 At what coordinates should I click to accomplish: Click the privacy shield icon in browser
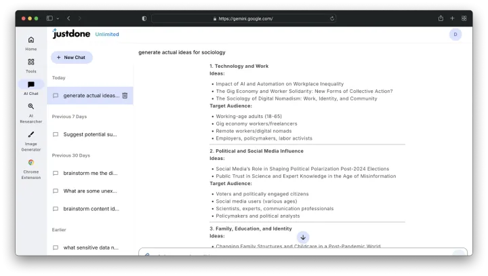144,18
